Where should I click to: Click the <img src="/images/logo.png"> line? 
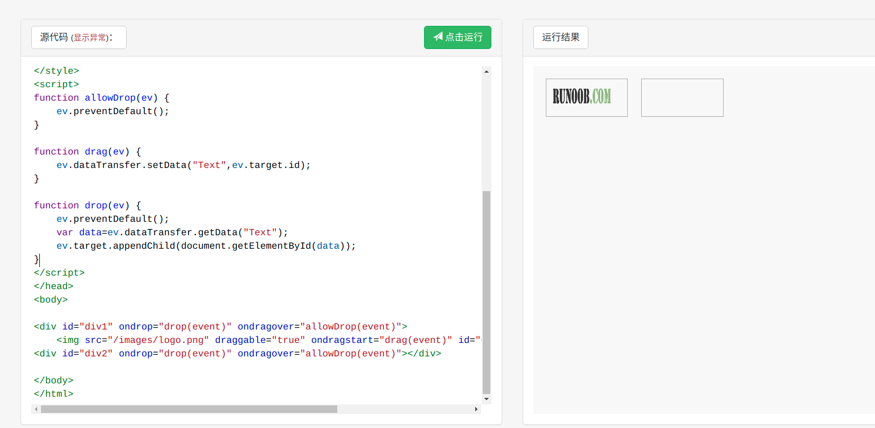[x=269, y=340]
